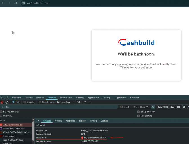This screenshot has width=189, height=144.
Task: Enable Overview checkbox
Action: click(1, 116)
